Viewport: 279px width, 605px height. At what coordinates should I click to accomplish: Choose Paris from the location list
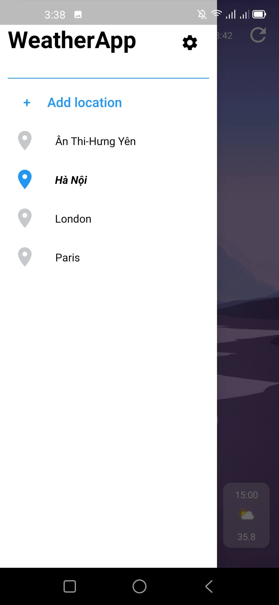point(67,258)
